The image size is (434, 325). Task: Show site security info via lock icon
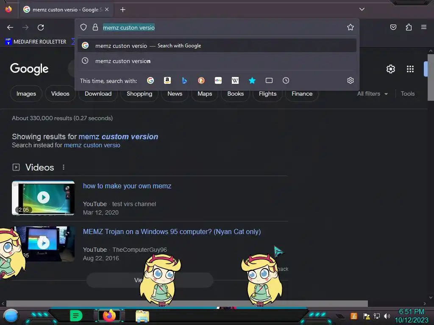coord(95,27)
